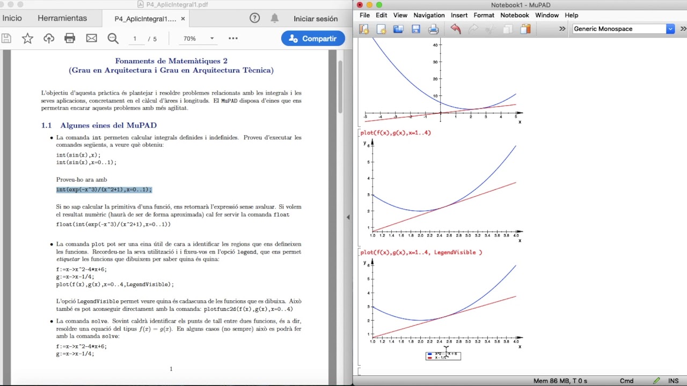The width and height of the screenshot is (687, 386).
Task: Click the plot(f(x),g(x),x=1..4) input line
Action: point(396,133)
